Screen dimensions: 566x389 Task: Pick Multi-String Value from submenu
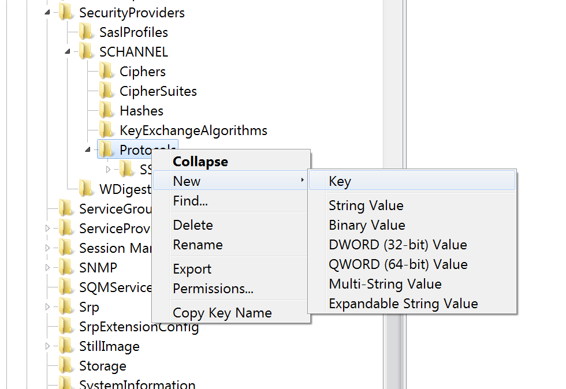click(x=385, y=284)
